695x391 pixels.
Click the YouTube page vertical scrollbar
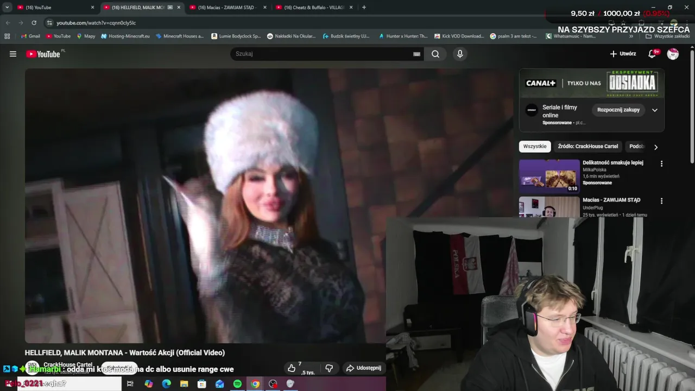coord(692,106)
